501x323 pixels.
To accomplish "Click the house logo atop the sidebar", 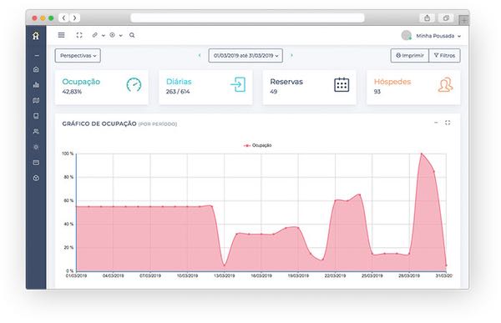I will (36, 35).
